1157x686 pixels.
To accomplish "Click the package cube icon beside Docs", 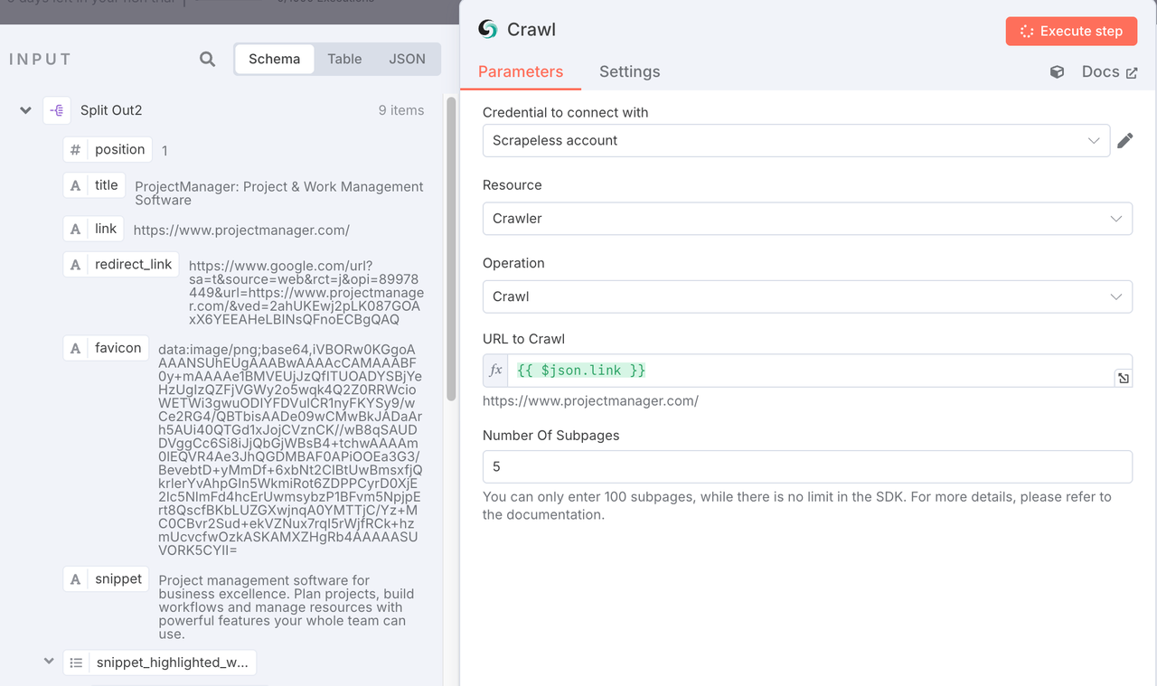I will [1057, 72].
